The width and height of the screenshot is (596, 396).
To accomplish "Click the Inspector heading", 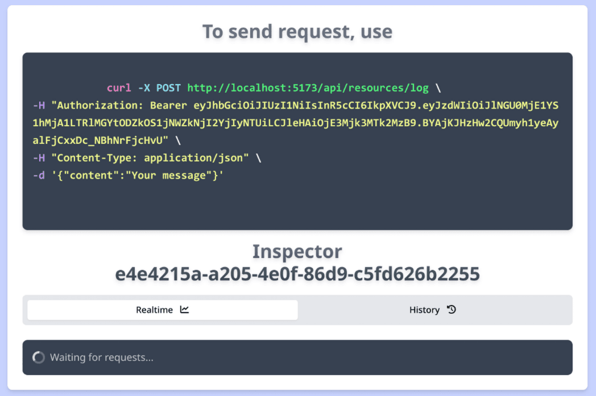I will [297, 251].
